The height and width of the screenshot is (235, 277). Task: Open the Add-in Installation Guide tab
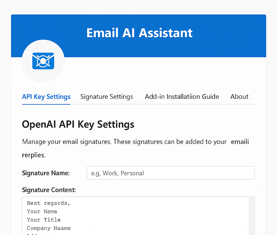point(182,97)
